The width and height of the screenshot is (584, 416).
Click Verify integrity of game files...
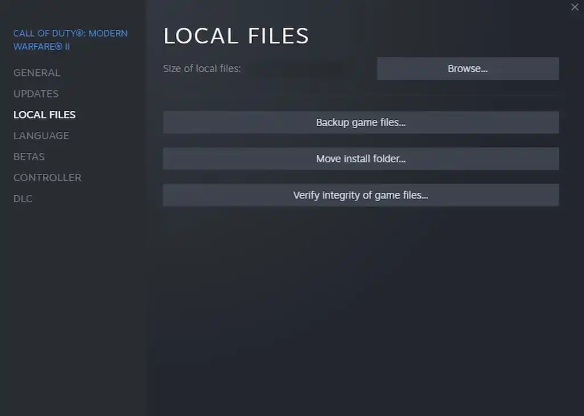point(360,195)
